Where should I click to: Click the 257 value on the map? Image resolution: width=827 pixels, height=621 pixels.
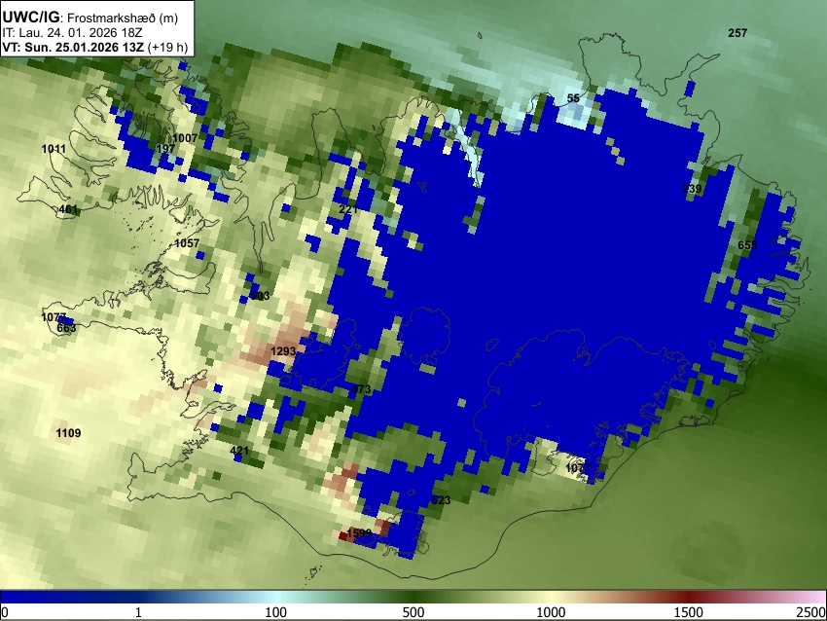point(737,33)
